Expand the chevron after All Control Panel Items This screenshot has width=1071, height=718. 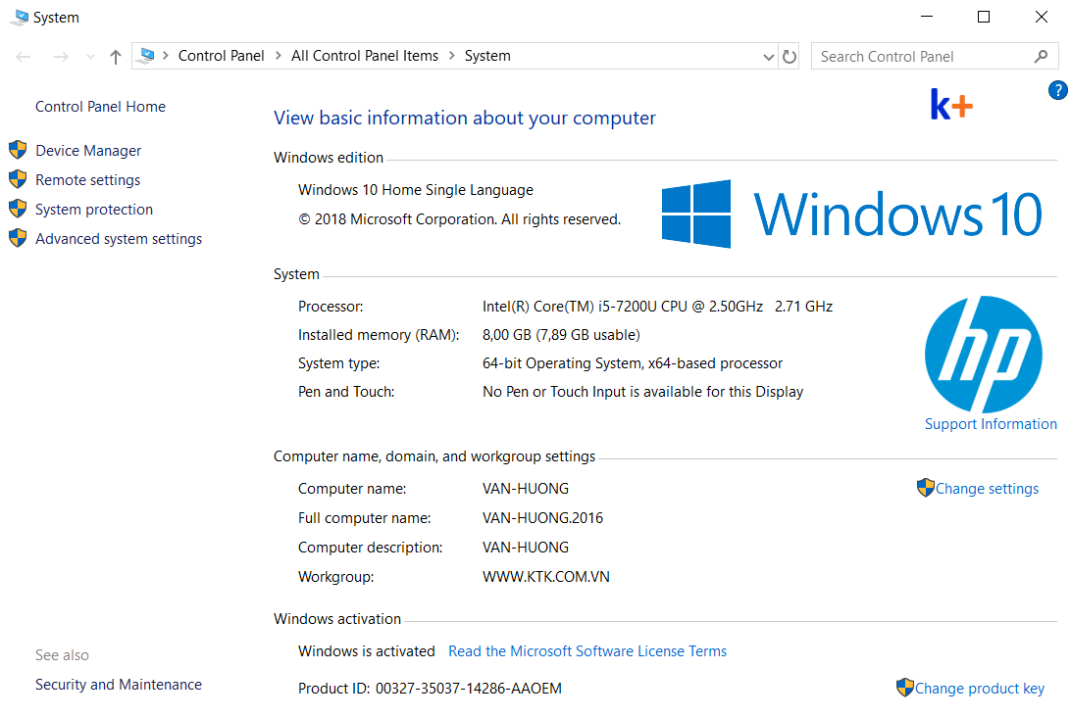[x=451, y=55]
